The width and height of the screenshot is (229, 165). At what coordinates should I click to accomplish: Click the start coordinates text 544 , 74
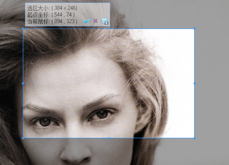(63, 15)
